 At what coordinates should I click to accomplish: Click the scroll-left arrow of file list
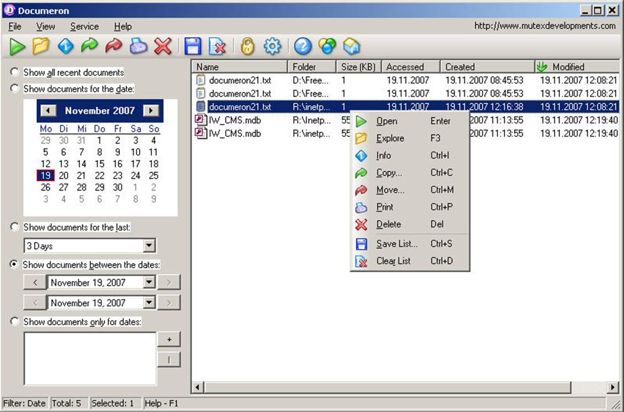point(198,387)
